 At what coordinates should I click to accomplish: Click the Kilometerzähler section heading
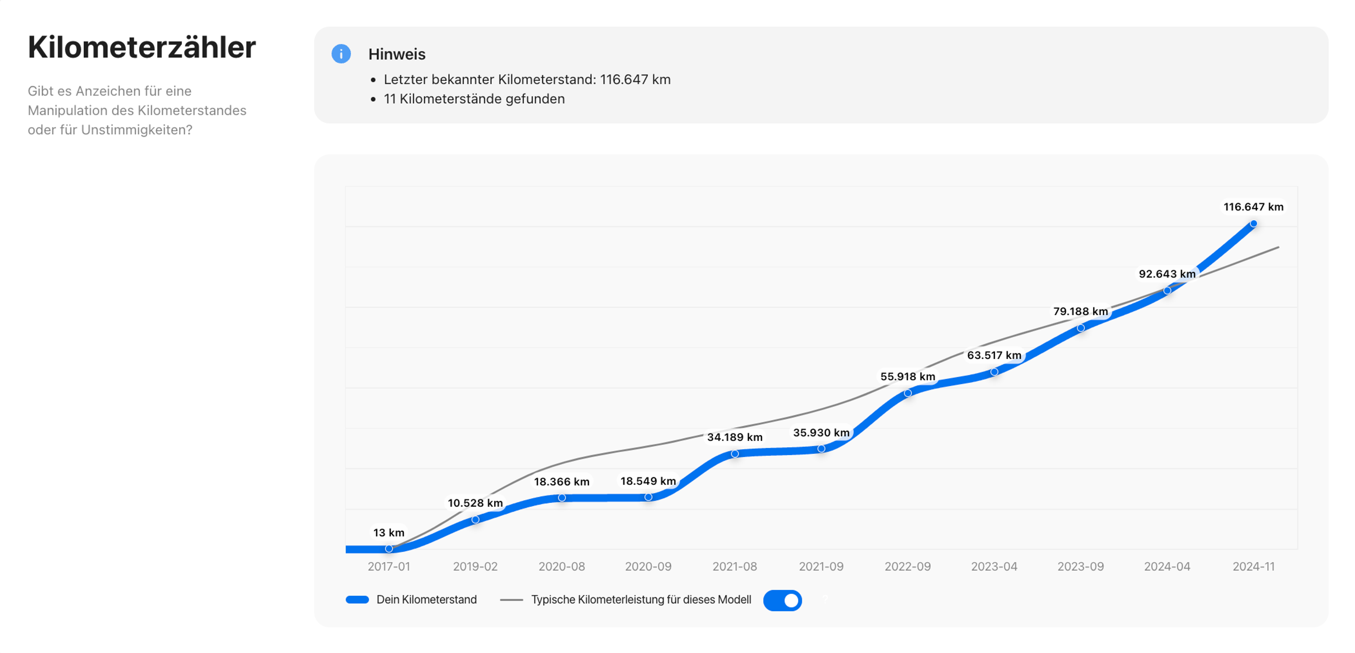pos(141,47)
